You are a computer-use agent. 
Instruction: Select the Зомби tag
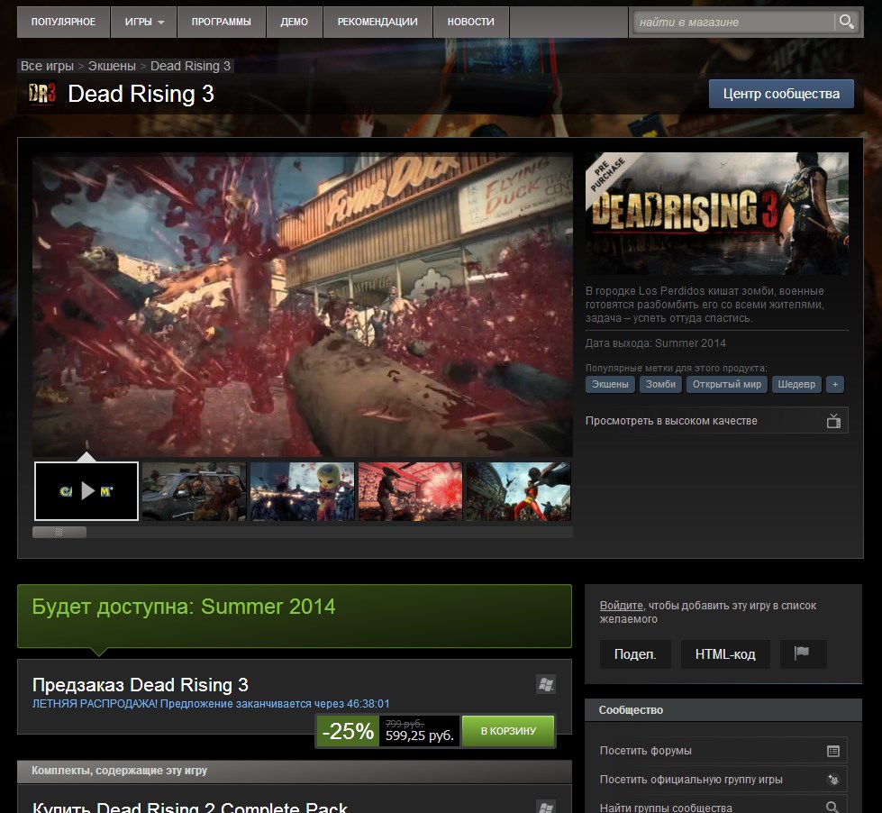(659, 384)
